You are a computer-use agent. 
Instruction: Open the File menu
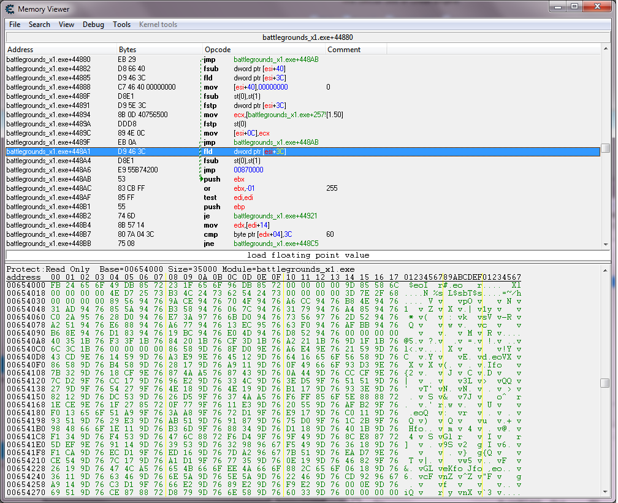click(x=15, y=25)
